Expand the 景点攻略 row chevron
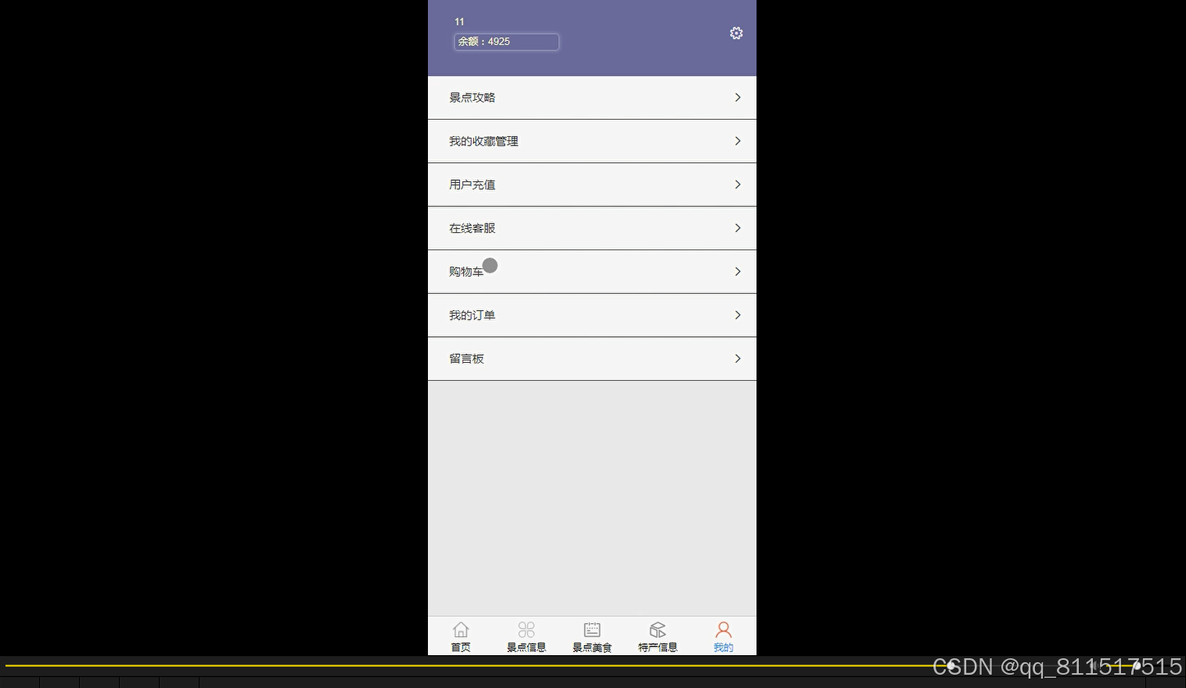This screenshot has width=1186, height=688. coord(738,98)
